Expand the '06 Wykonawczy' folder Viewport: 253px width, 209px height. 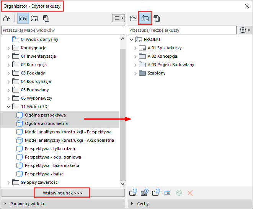(8, 98)
